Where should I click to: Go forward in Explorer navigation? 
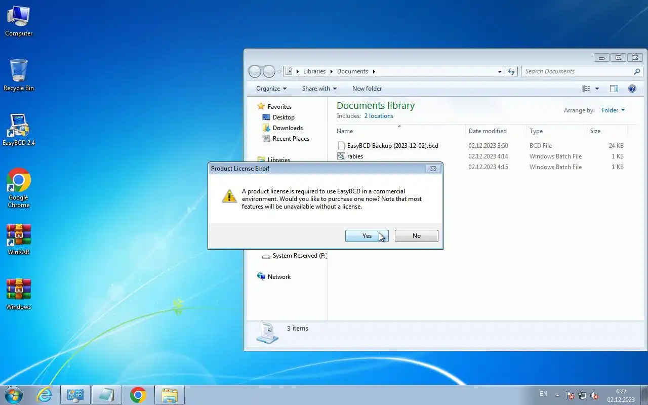click(269, 71)
